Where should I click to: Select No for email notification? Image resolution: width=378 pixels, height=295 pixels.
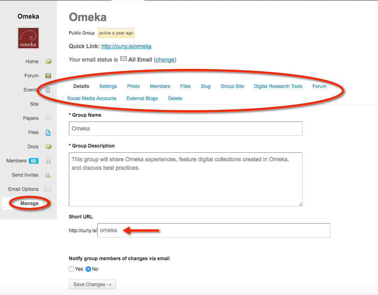click(x=88, y=269)
